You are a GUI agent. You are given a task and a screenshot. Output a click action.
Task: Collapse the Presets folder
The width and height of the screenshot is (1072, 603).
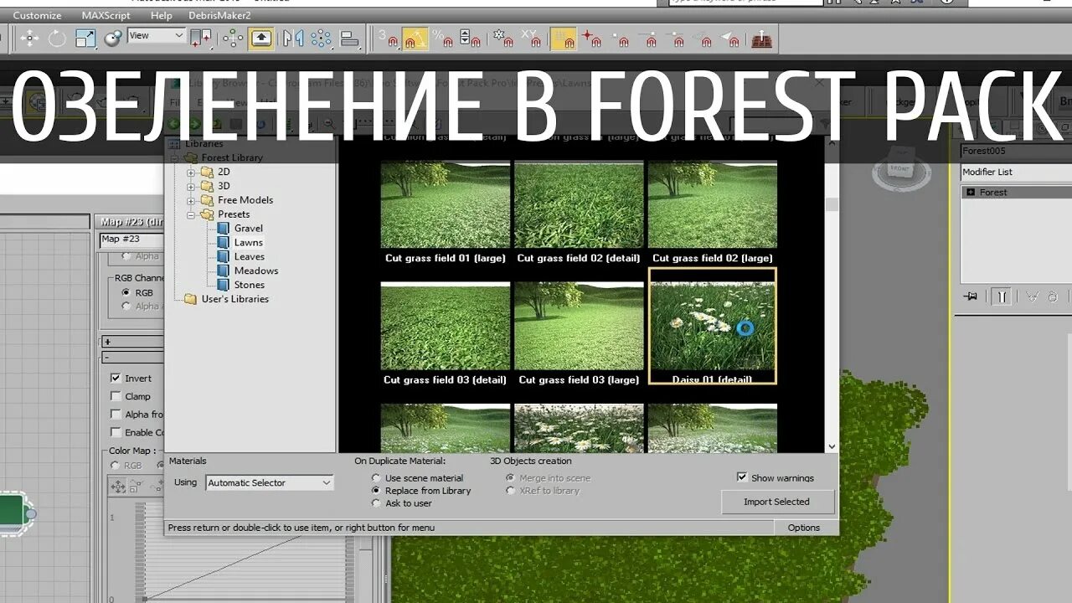[191, 214]
